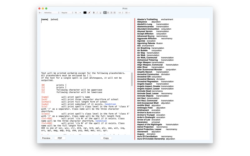Image resolution: width=250 pixels, height=156 pixels.
Task: Open the list bullets and numbering dropdown
Action: click(127, 12)
